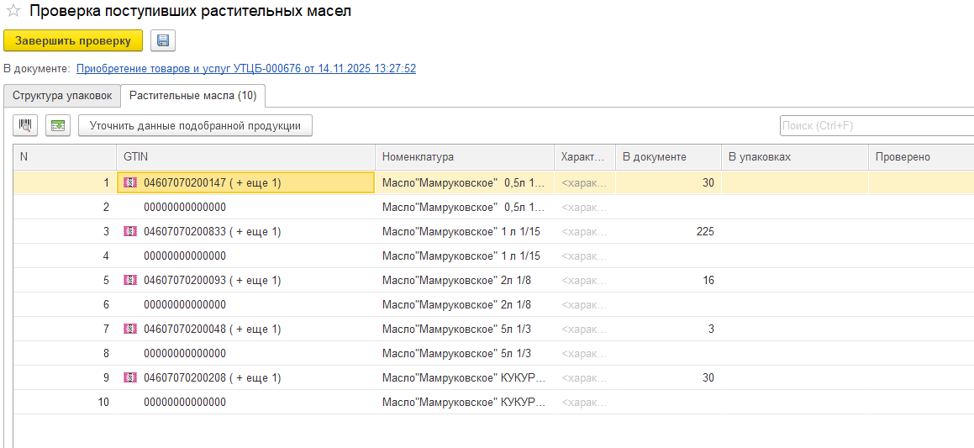Add form to favorites with star icon

[x=13, y=12]
